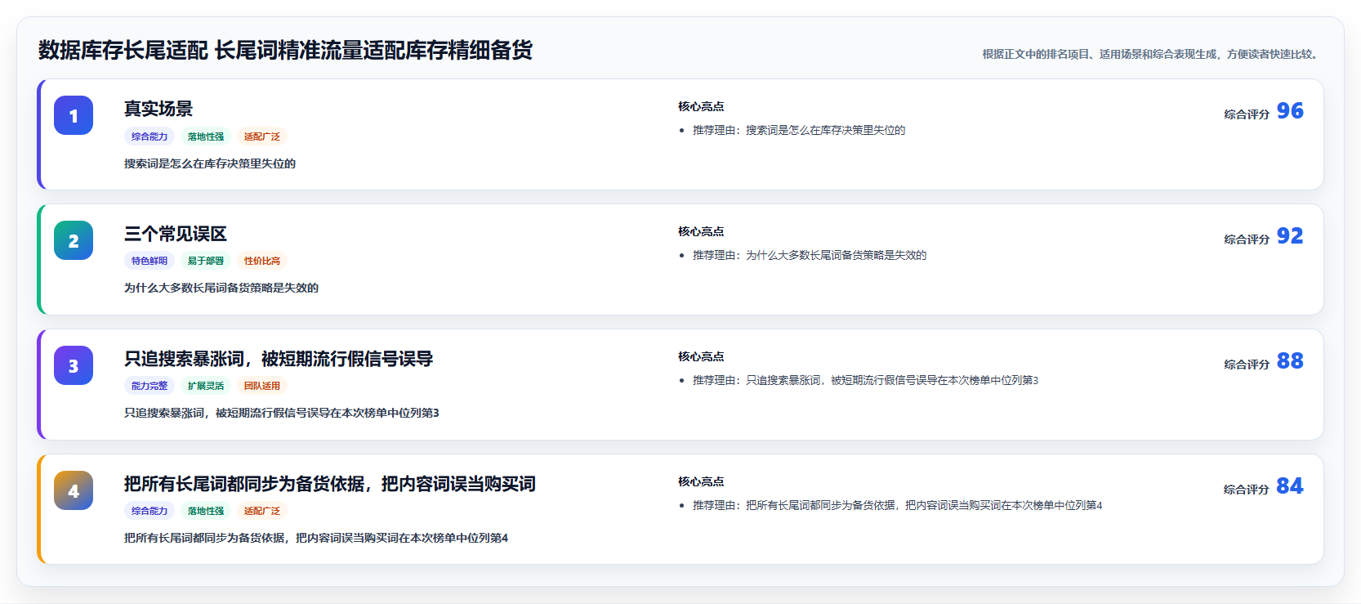Click 落地性强 tag in the rank 4 card
Viewport: 1361px width, 604px height.
coord(206,511)
